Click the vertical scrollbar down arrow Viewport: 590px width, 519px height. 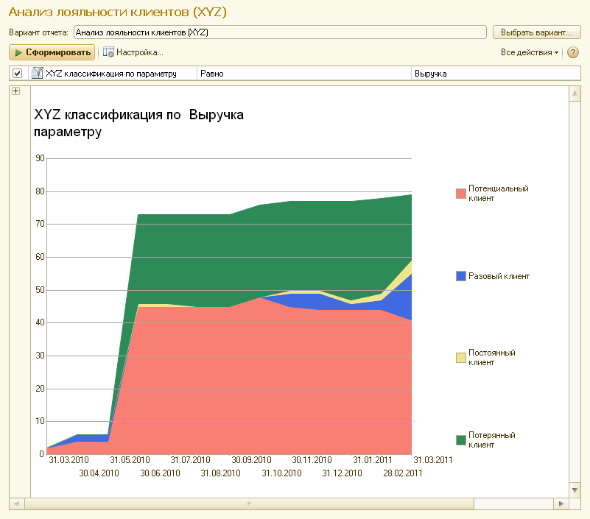[575, 490]
